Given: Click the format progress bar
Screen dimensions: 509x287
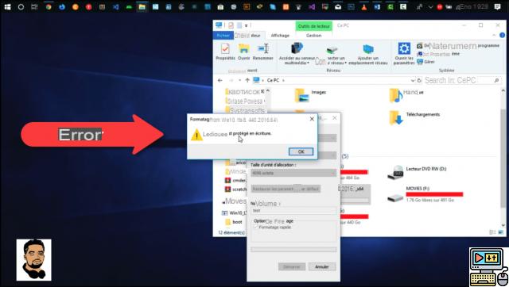Looking at the screenshot, I should 293,250.
